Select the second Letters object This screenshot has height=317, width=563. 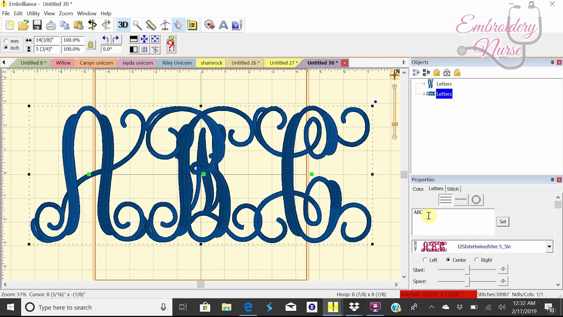pos(444,94)
